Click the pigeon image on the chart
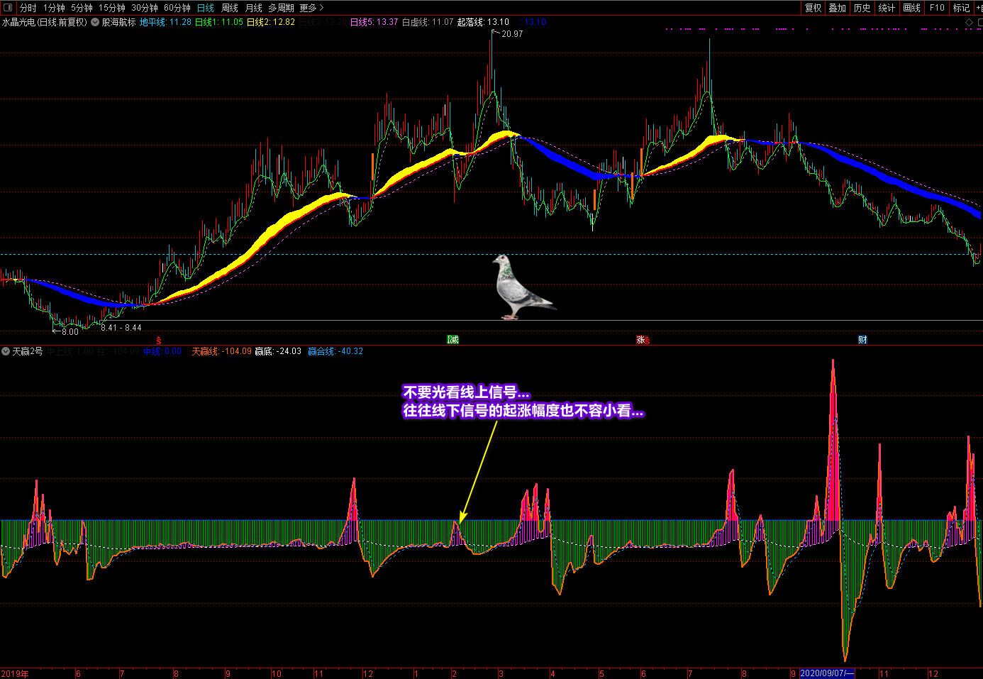 click(x=520, y=287)
